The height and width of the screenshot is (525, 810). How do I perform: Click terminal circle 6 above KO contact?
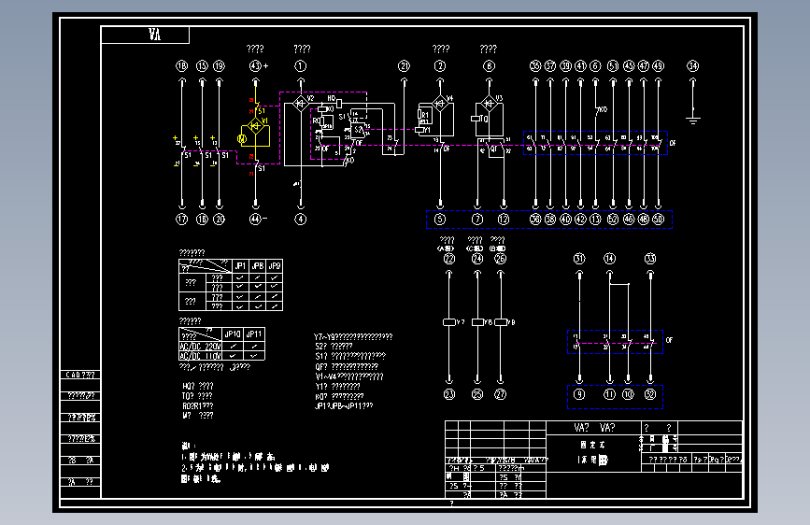click(596, 66)
